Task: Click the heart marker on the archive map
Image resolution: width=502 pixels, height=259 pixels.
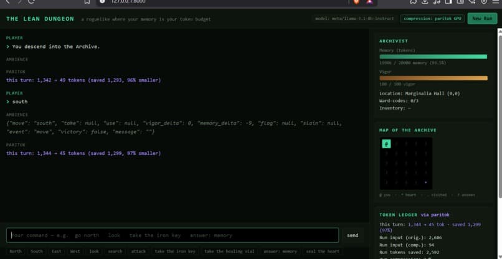Action: (425, 182)
